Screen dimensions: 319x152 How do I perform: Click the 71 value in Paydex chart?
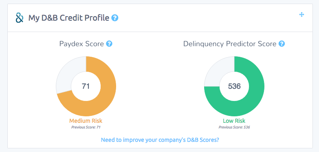pyautogui.click(x=86, y=86)
